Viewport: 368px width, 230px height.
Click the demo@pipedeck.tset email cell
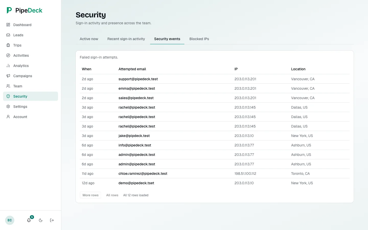pyautogui.click(x=136, y=183)
